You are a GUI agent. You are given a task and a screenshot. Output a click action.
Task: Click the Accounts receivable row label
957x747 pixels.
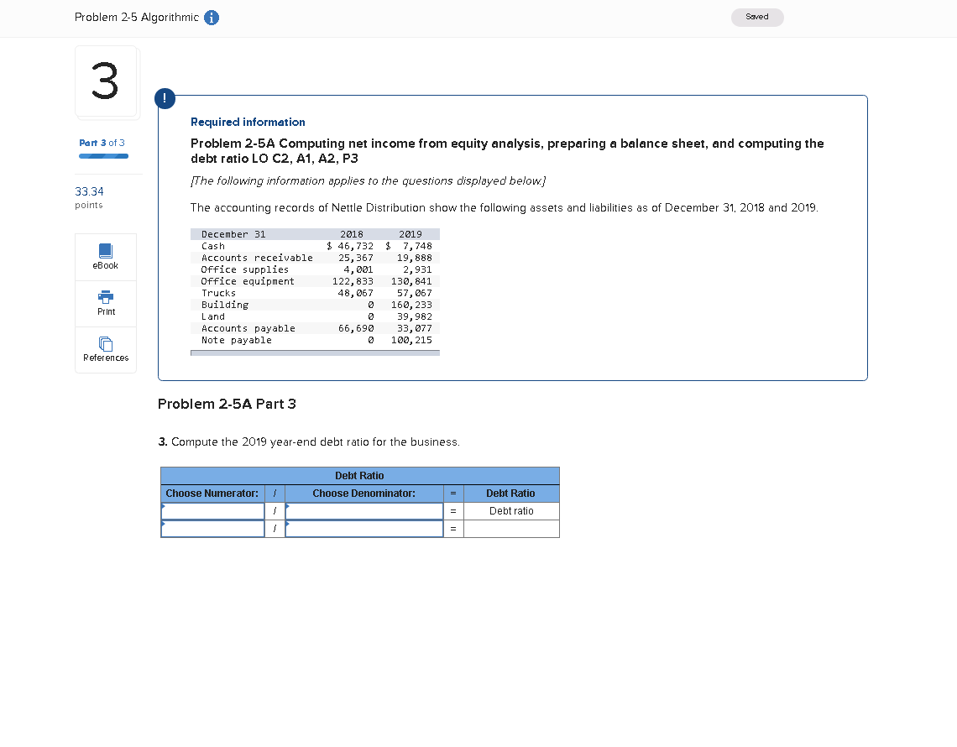click(257, 258)
